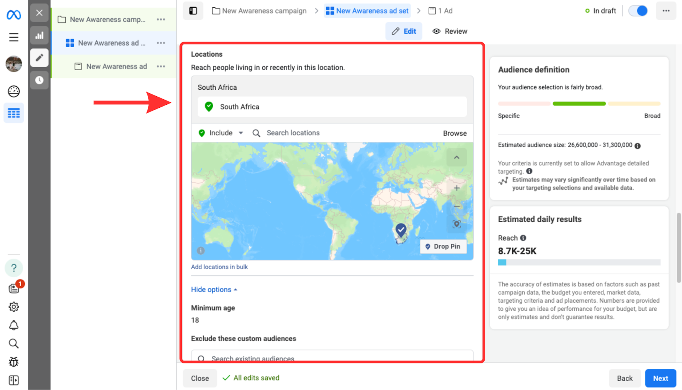Open the account overview gauge icon
682x390 pixels.
point(14,91)
